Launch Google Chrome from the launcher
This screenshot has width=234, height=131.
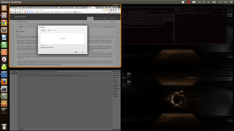coord(4,23)
